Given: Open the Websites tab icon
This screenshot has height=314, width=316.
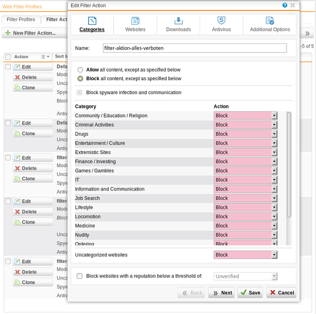Looking at the screenshot, I should coord(135,21).
